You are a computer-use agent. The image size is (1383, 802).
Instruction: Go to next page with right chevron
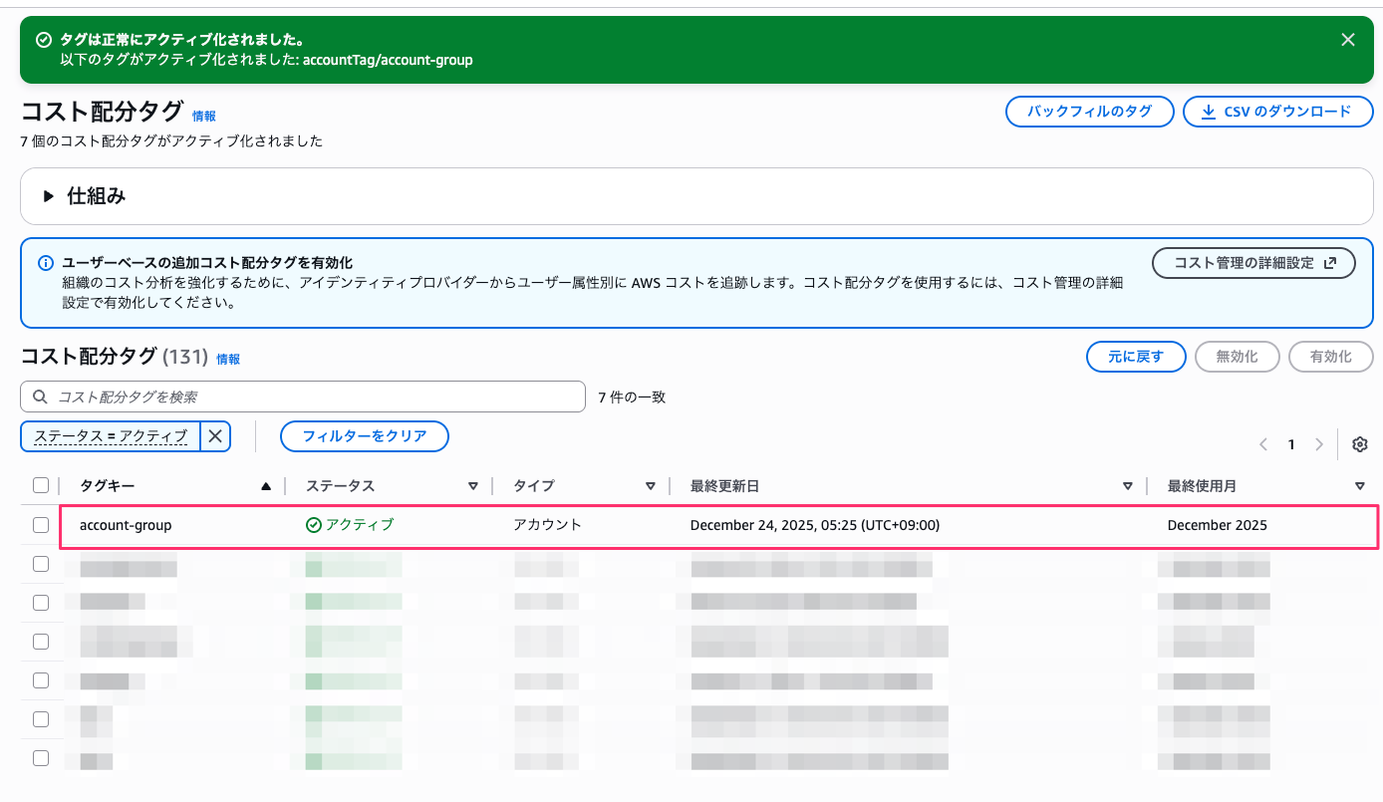pos(1319,444)
